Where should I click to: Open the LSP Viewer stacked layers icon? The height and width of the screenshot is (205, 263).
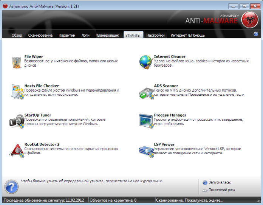(x=146, y=152)
